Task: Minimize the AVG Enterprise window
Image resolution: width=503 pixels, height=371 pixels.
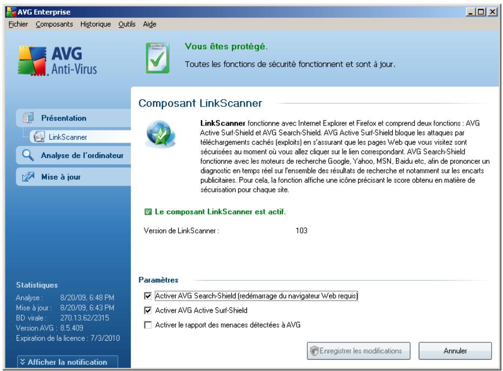Action: tap(470, 12)
